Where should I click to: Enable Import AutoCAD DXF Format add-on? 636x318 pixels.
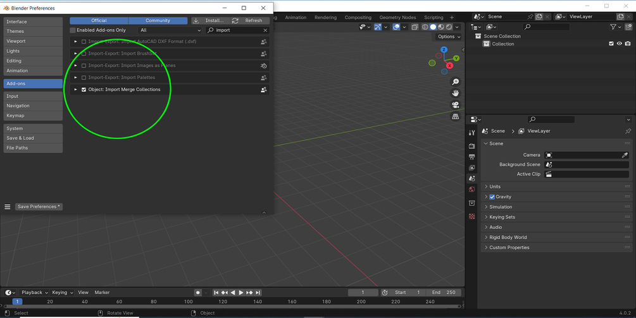[x=84, y=42]
